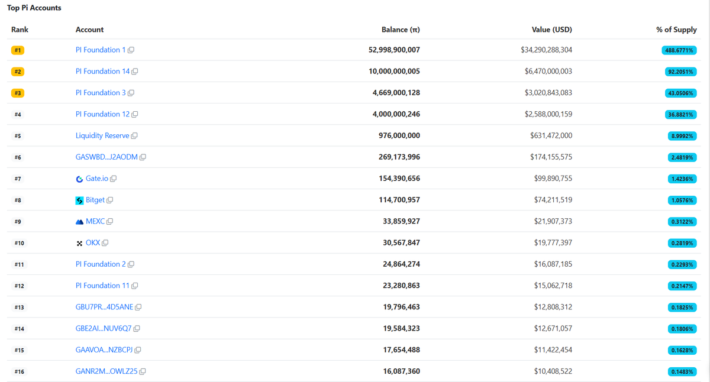Copy address icon beside PI Foundation 3
Viewport: 710px width, 382px height.
pos(131,93)
